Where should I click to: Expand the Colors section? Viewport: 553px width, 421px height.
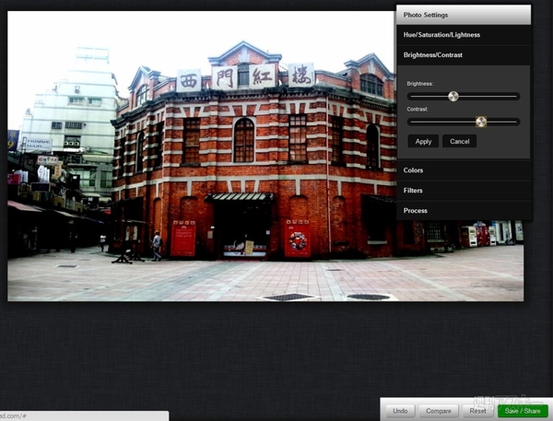pos(464,170)
